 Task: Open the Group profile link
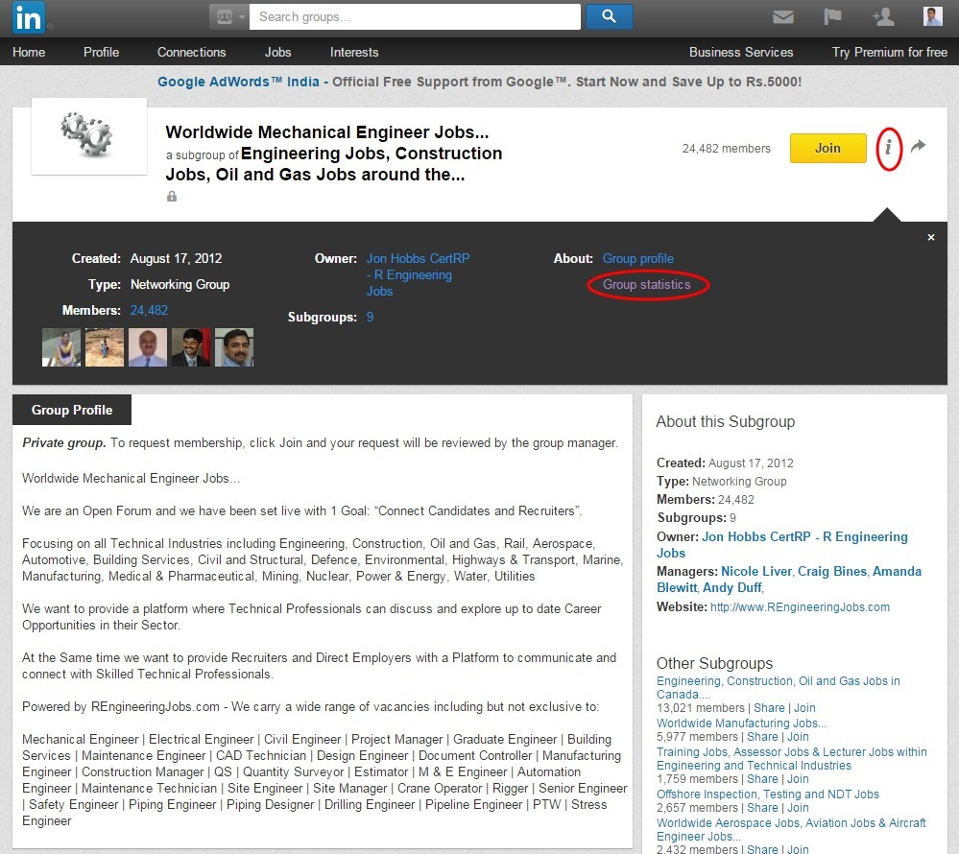pos(638,258)
